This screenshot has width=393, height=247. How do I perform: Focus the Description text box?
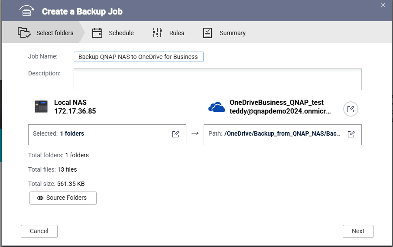(218, 79)
